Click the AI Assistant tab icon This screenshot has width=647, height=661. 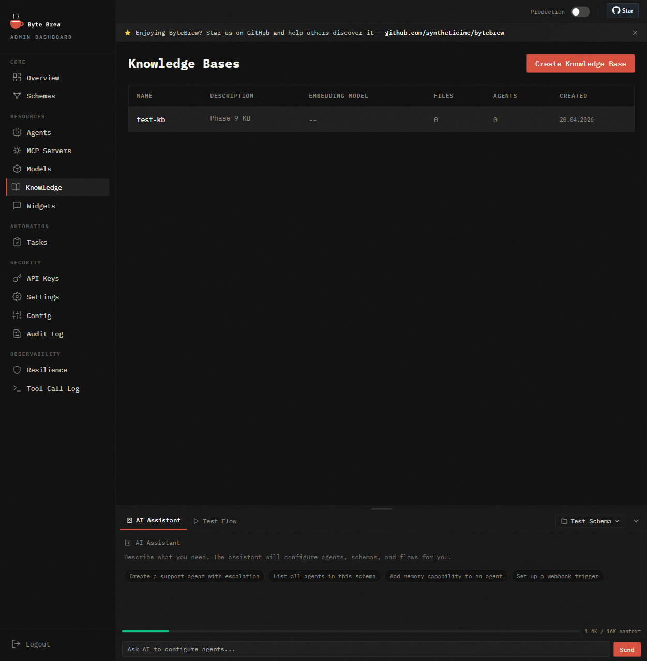(x=129, y=520)
